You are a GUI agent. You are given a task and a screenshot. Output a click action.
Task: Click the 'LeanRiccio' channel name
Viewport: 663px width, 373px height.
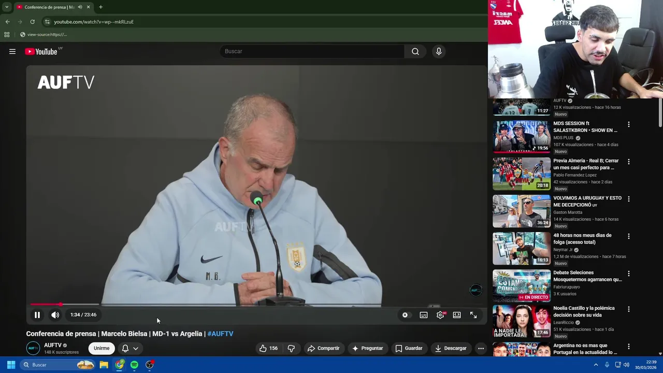click(x=564, y=322)
